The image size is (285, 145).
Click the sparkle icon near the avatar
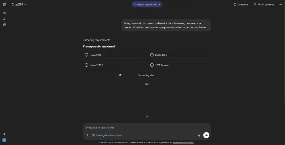(x=4, y=134)
